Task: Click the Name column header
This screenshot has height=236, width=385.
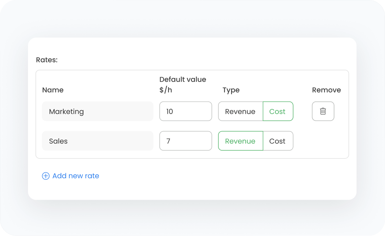Action: (x=53, y=90)
